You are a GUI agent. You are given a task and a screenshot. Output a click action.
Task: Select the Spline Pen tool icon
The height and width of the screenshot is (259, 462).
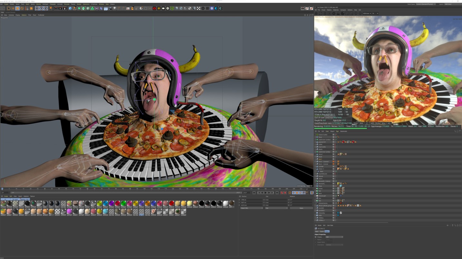click(74, 8)
